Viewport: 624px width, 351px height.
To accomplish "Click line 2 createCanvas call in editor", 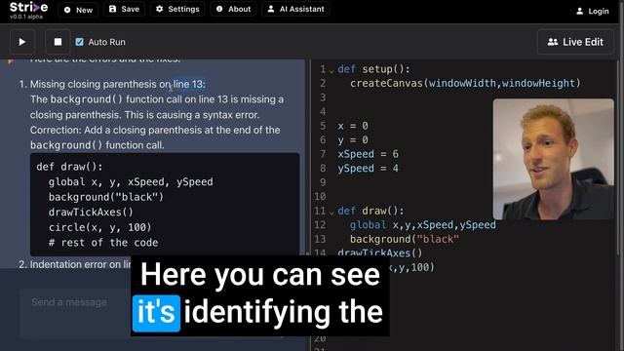I will (465, 83).
